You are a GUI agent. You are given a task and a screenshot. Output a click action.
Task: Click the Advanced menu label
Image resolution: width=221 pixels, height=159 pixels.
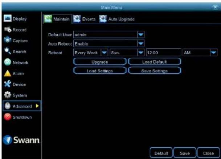[22, 106]
